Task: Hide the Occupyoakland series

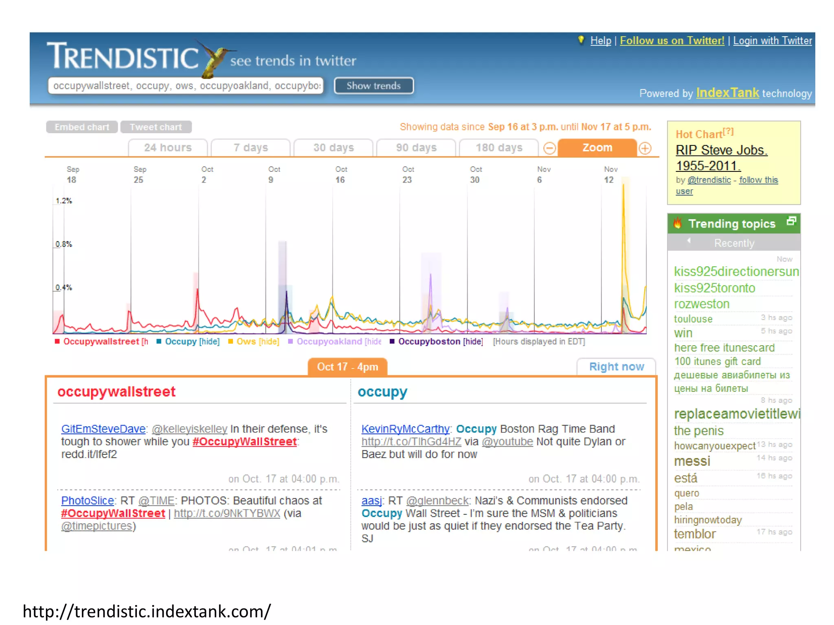Action: [x=373, y=342]
